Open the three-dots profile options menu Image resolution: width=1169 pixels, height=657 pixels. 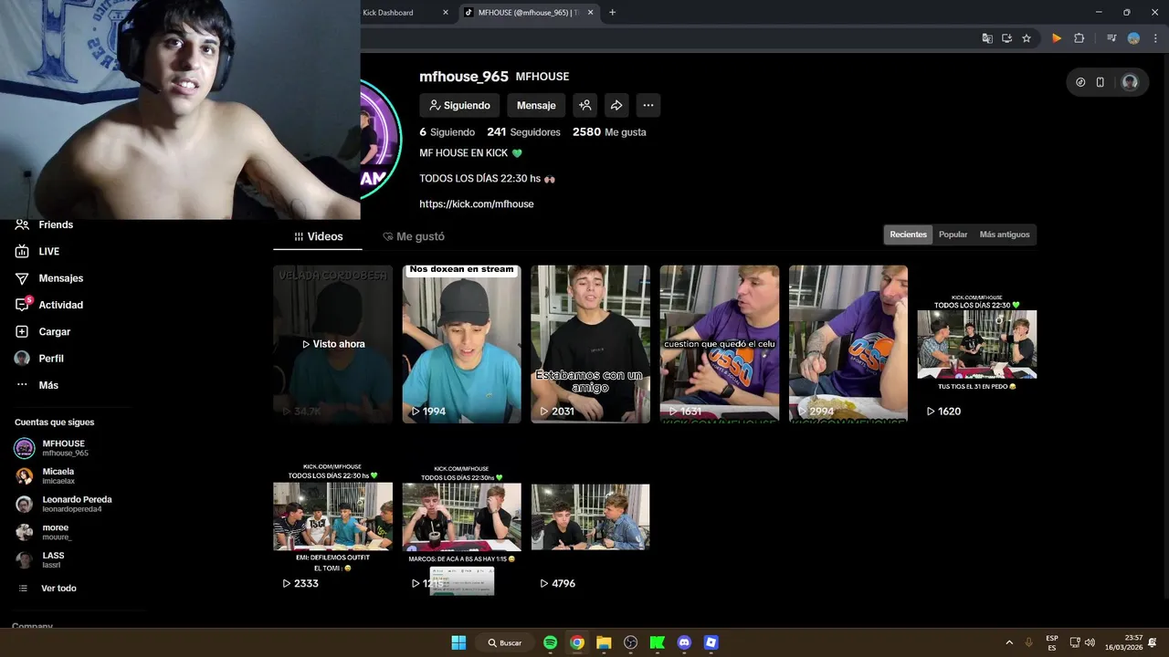[x=648, y=105]
